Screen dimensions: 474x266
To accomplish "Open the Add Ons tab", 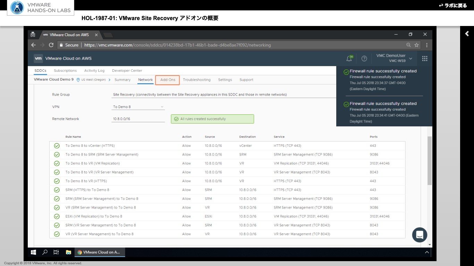I will (x=168, y=80).
